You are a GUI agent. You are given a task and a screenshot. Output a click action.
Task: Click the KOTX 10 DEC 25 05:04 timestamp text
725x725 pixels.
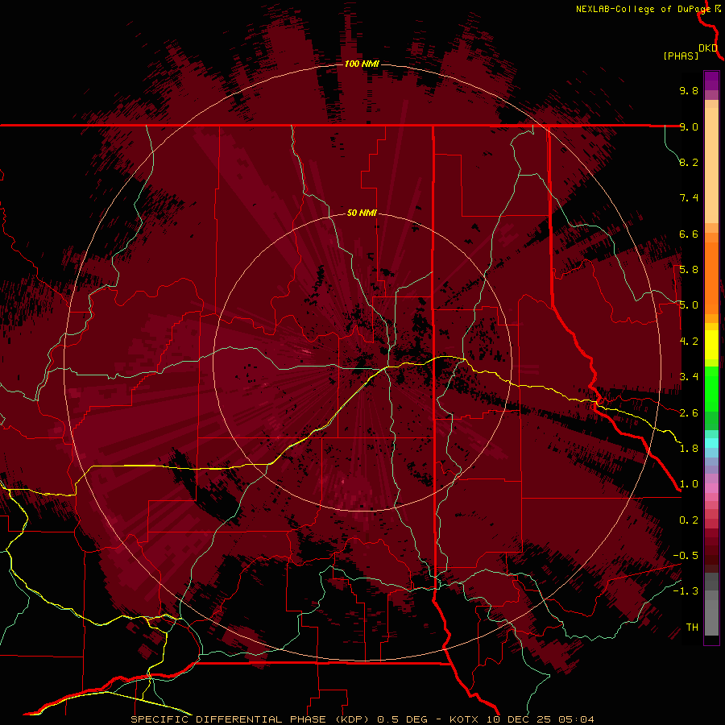[521, 719]
